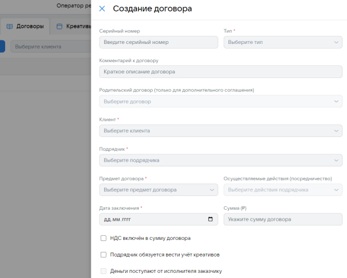The width and height of the screenshot is (347, 278).
Task: Check НДС включён в сумму договора
Action: pos(104,238)
